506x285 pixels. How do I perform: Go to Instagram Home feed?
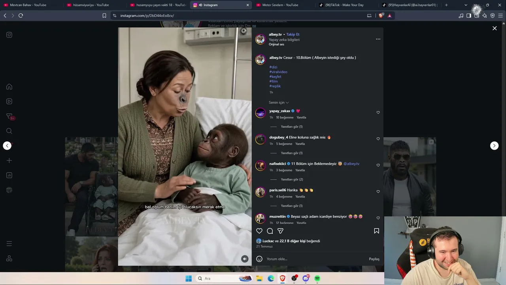[x=9, y=87]
